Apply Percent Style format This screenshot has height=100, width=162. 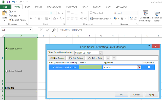click(122, 18)
